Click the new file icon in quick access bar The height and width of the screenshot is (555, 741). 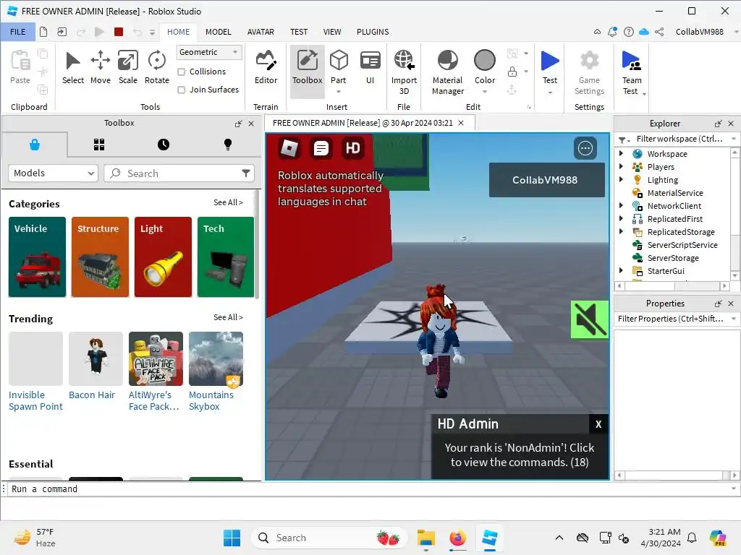[x=43, y=32]
